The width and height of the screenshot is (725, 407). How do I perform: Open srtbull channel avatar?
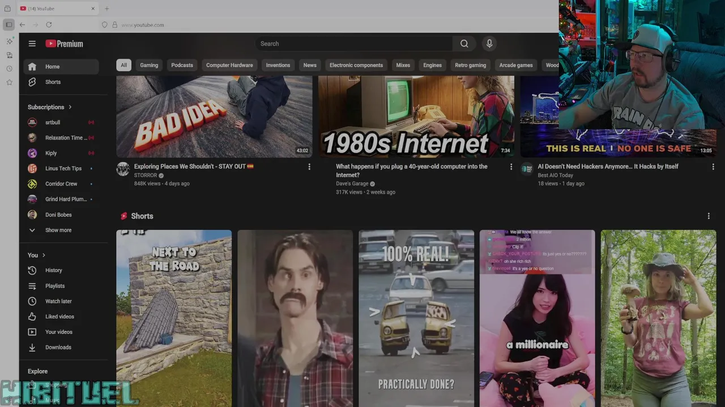[x=32, y=122]
